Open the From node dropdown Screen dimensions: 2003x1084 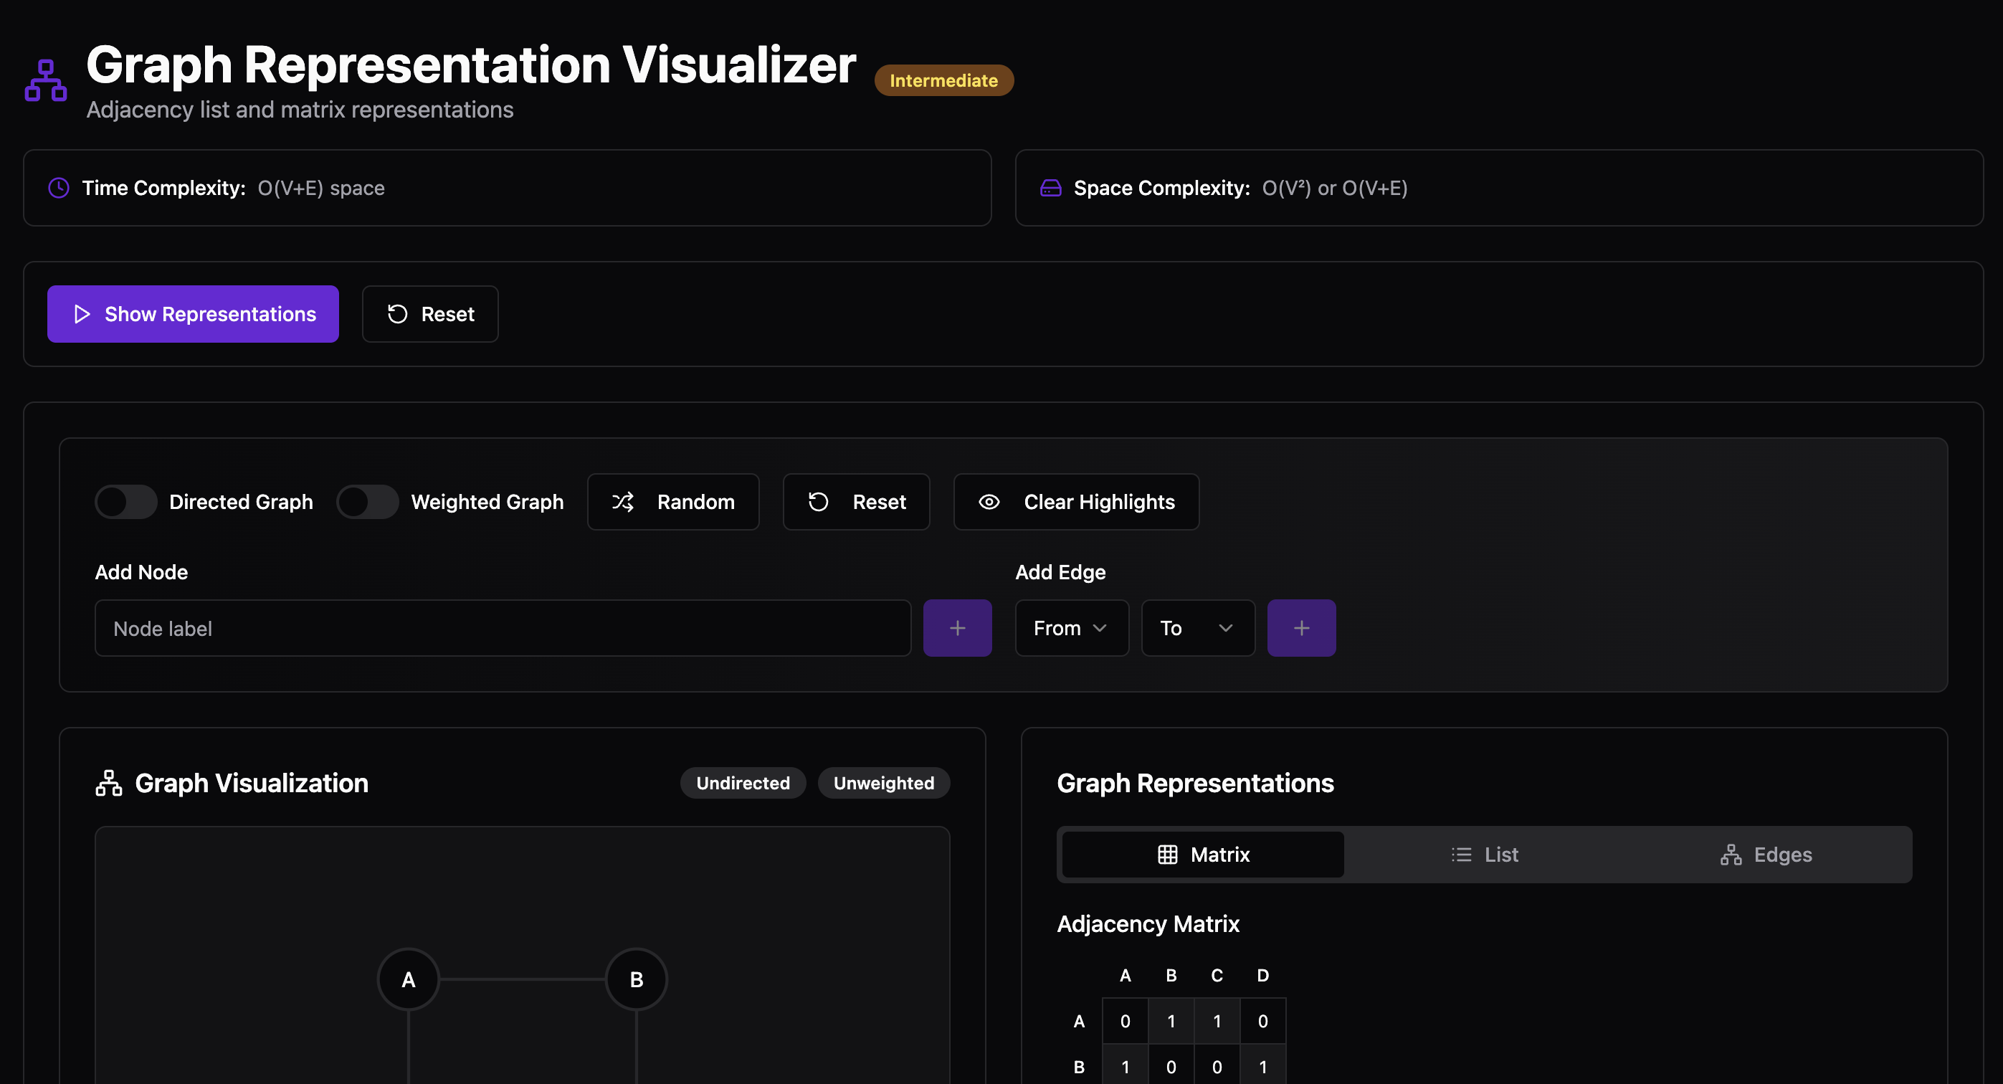(x=1072, y=627)
